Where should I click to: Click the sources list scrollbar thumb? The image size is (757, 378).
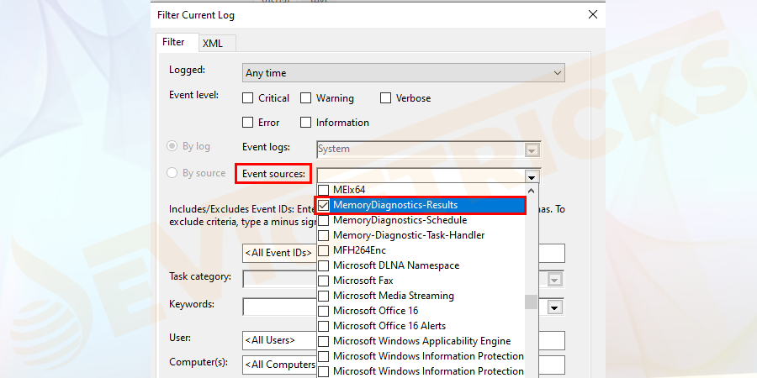tap(531, 302)
